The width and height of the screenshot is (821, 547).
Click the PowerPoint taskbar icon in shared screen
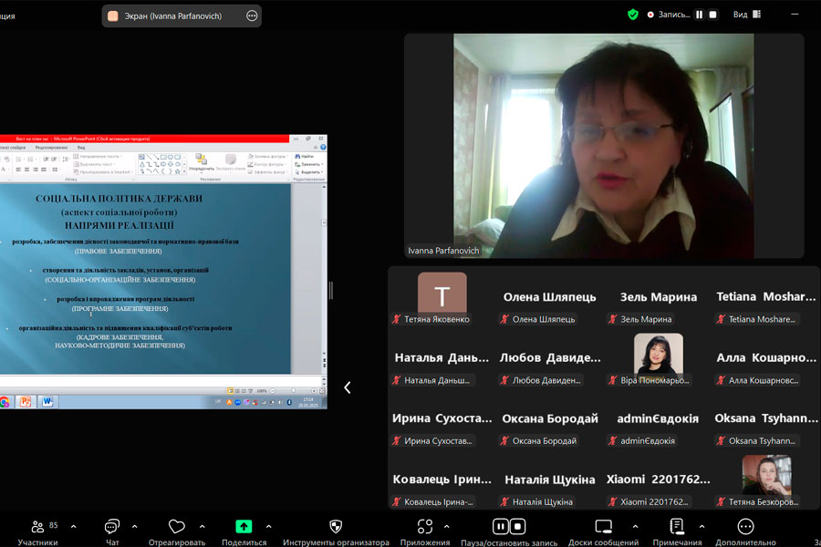(x=26, y=401)
